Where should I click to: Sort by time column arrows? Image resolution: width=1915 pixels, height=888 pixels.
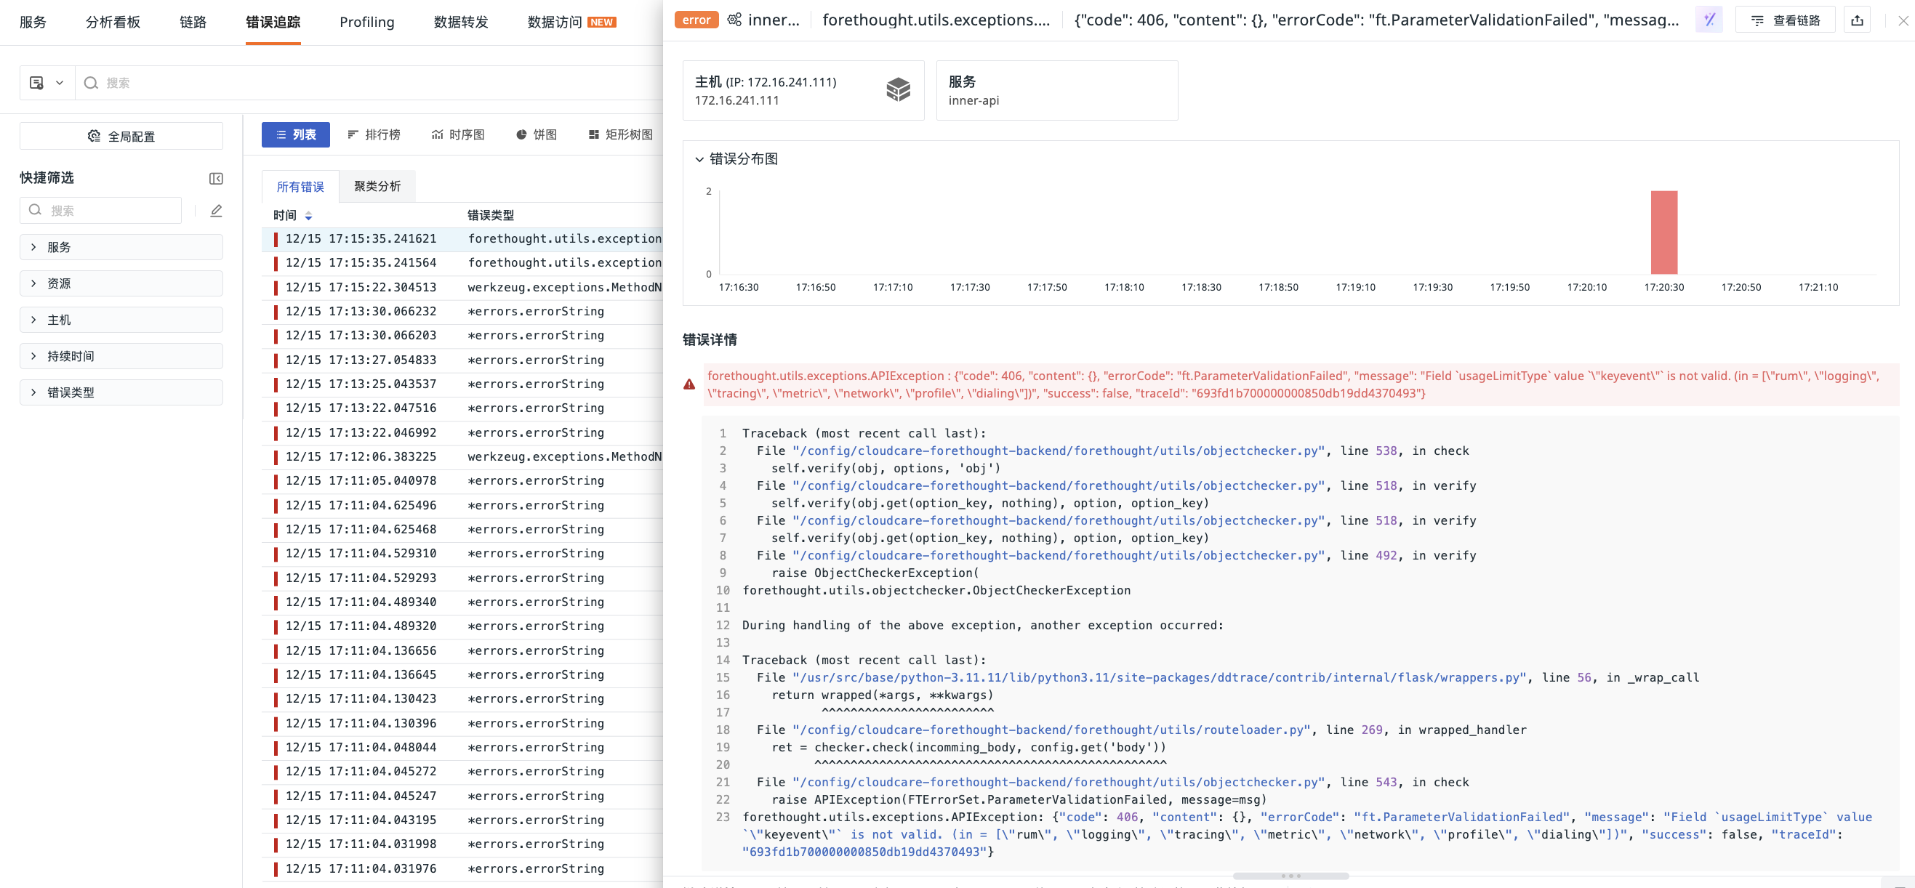pos(308,216)
